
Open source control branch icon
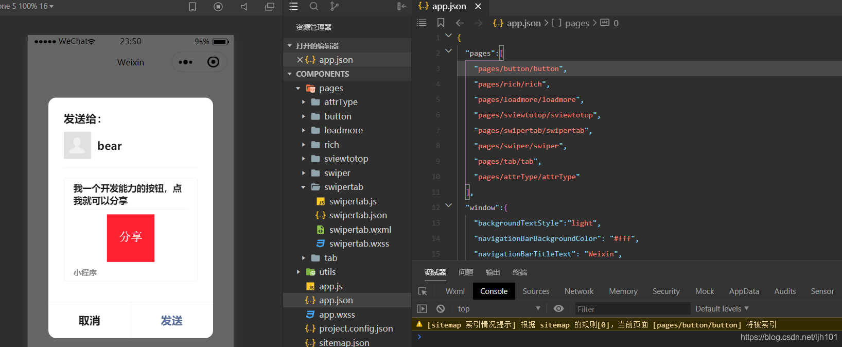coord(335,6)
